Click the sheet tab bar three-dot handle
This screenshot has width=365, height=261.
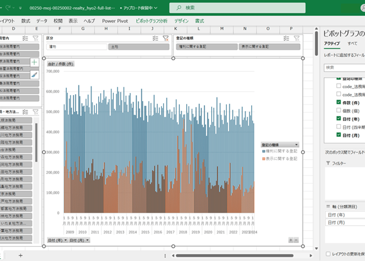tap(165, 255)
